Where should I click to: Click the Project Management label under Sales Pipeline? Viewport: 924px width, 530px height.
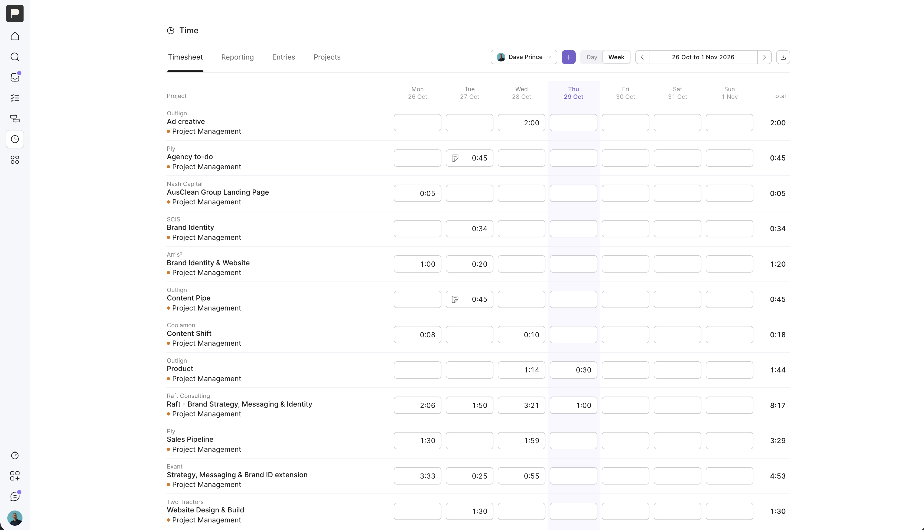pos(206,449)
